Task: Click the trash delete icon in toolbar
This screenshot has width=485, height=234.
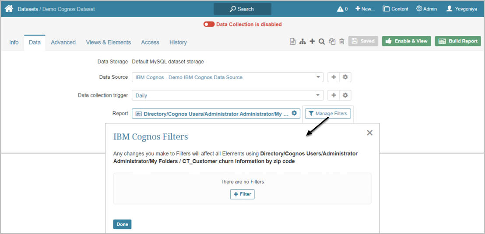Action: point(342,42)
